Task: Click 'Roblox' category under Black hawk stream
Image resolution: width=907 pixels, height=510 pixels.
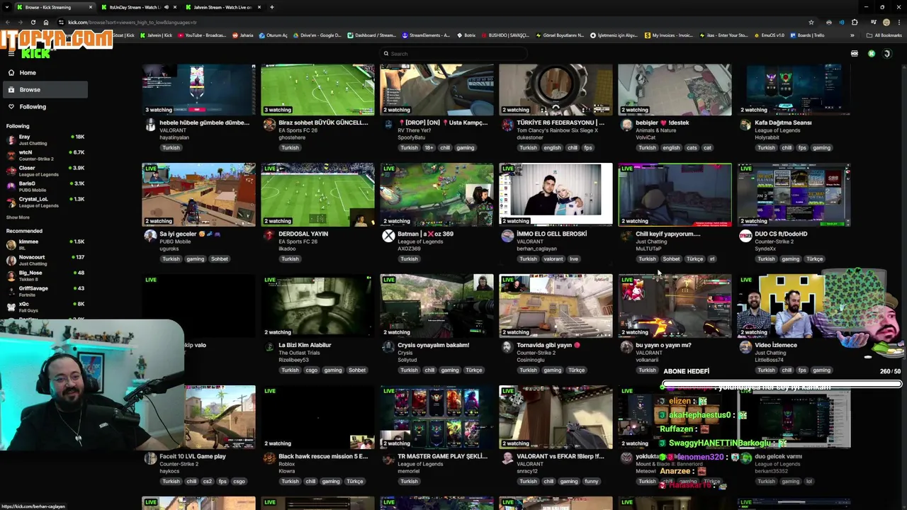Action: [286, 464]
